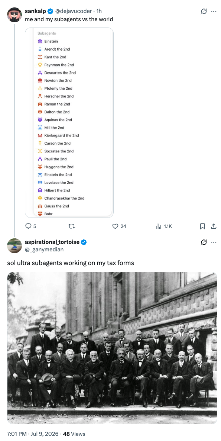Click the share icon on sankalp's tweet

tap(214, 226)
